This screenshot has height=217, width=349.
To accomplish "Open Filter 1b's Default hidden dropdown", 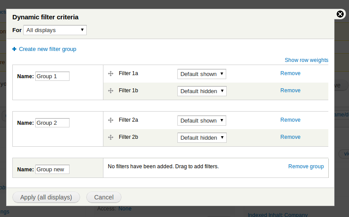I will [202, 91].
